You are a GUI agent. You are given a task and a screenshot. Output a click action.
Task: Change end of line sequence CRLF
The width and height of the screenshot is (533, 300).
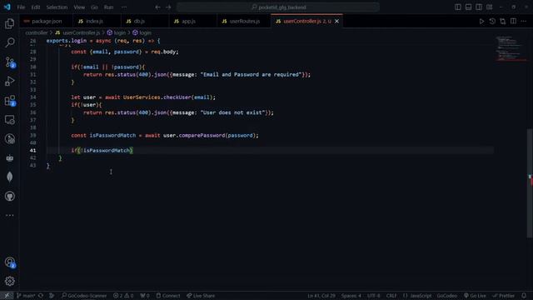pos(391,296)
